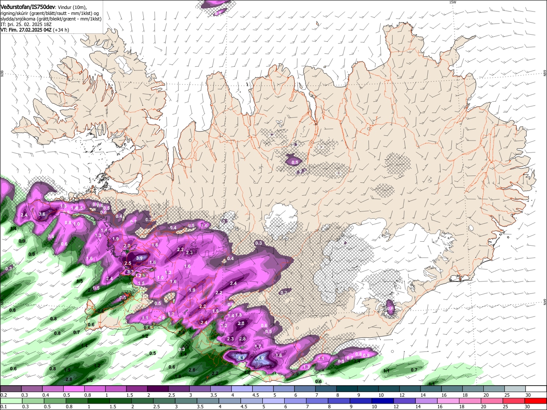Image resolution: width=547 pixels, height=410 pixels.
Task: Select the darkest green 1–1.5 swatch, lower legend
Action: [98, 401]
